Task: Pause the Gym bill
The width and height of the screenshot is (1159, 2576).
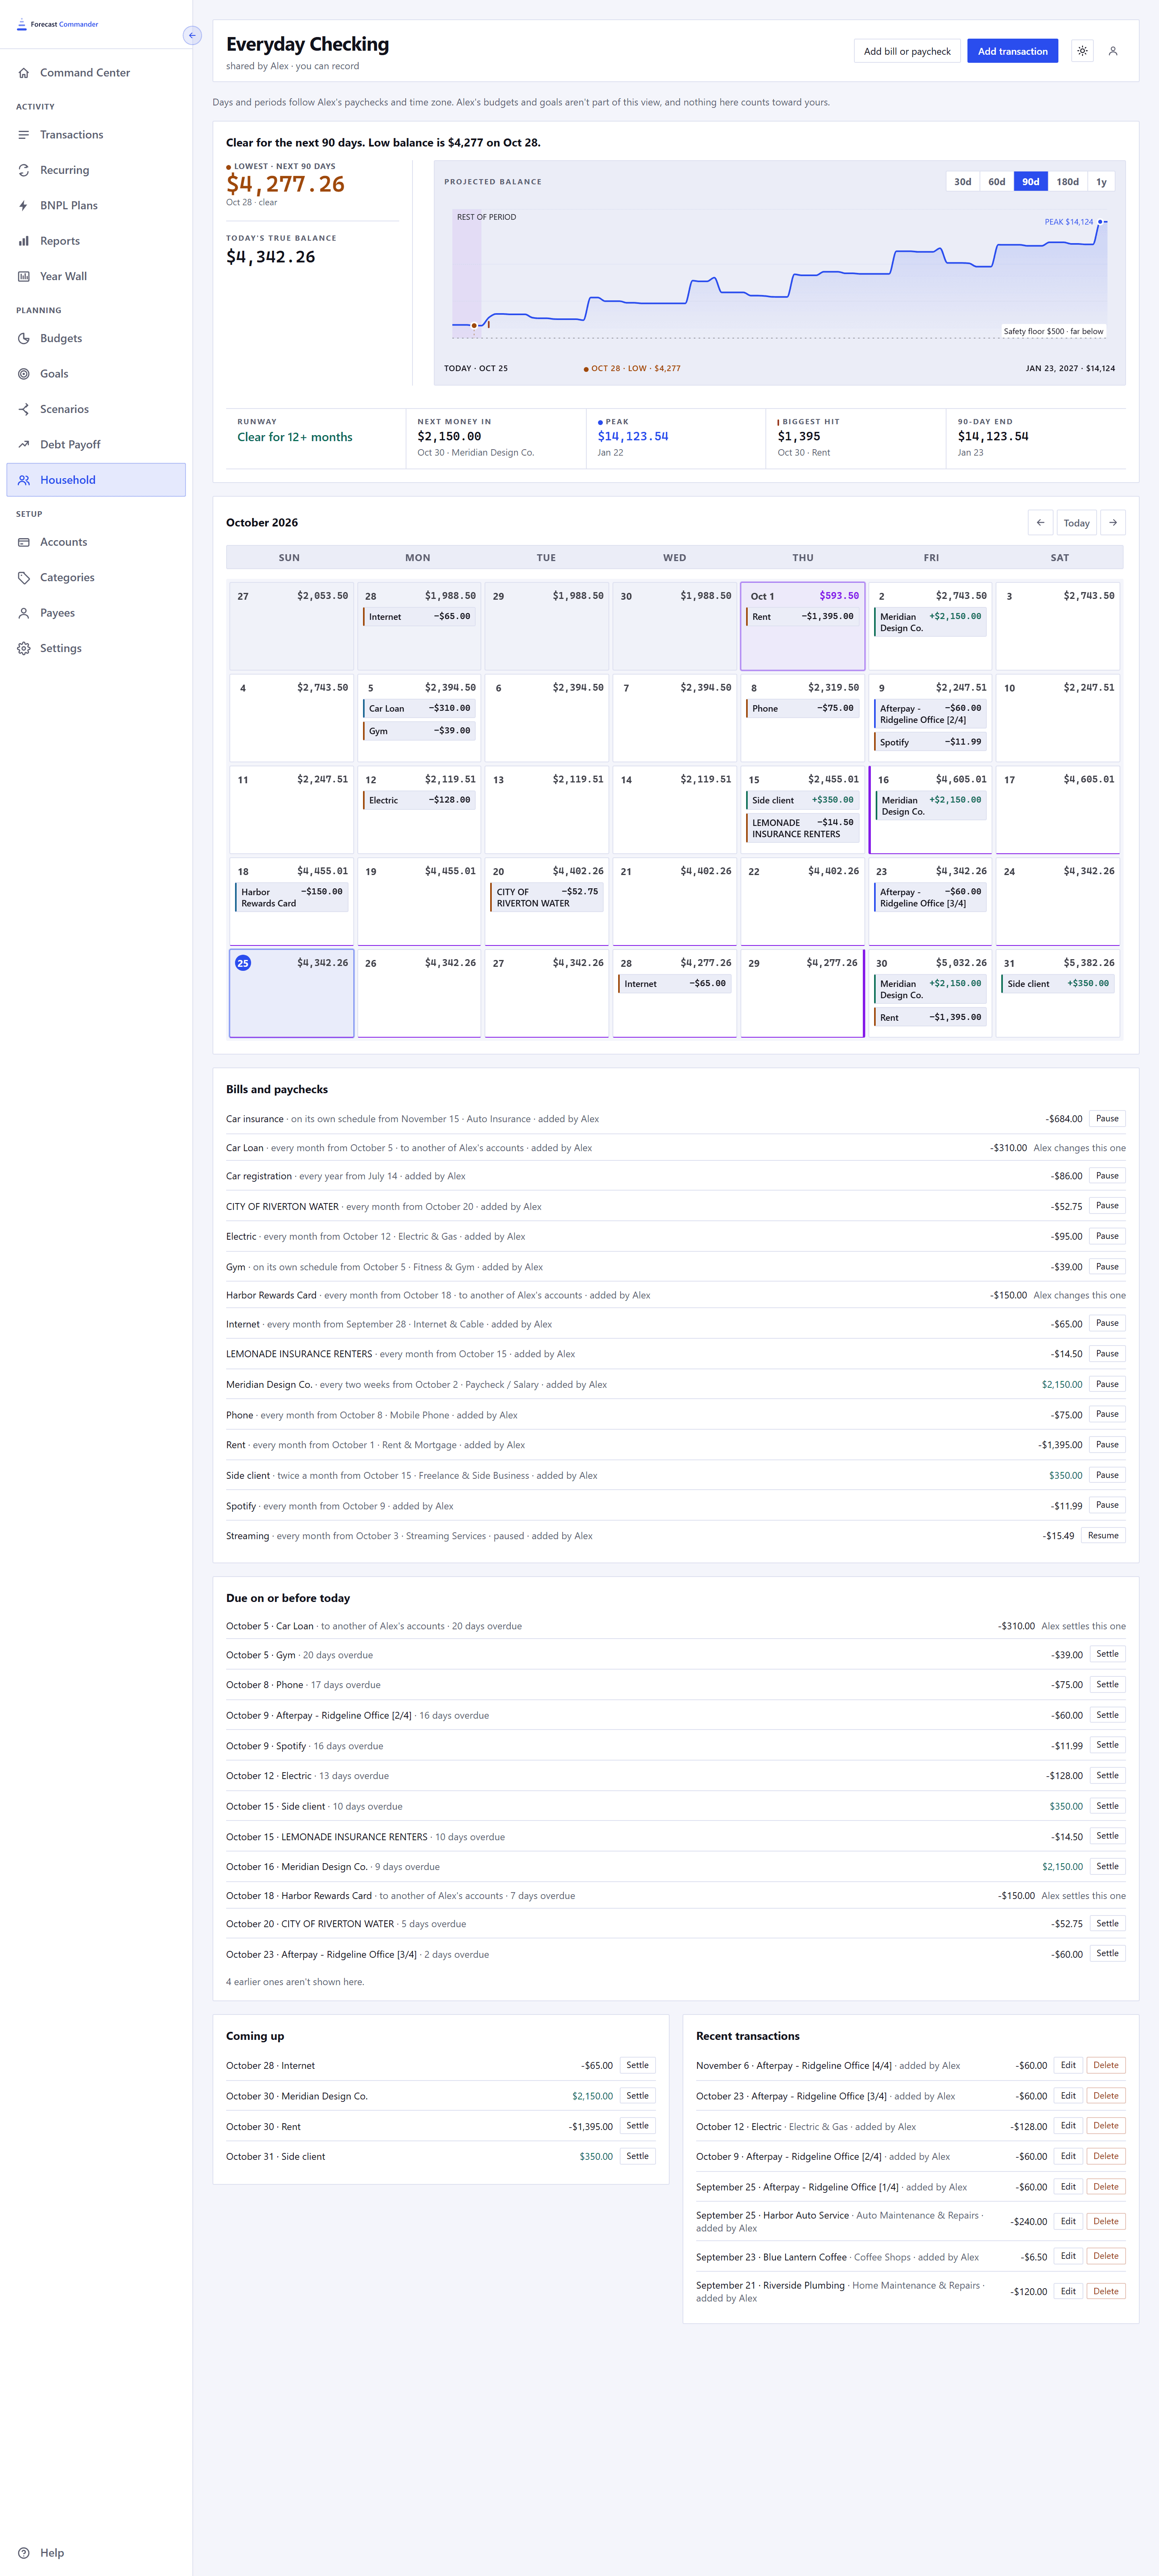Action: click(1107, 1267)
